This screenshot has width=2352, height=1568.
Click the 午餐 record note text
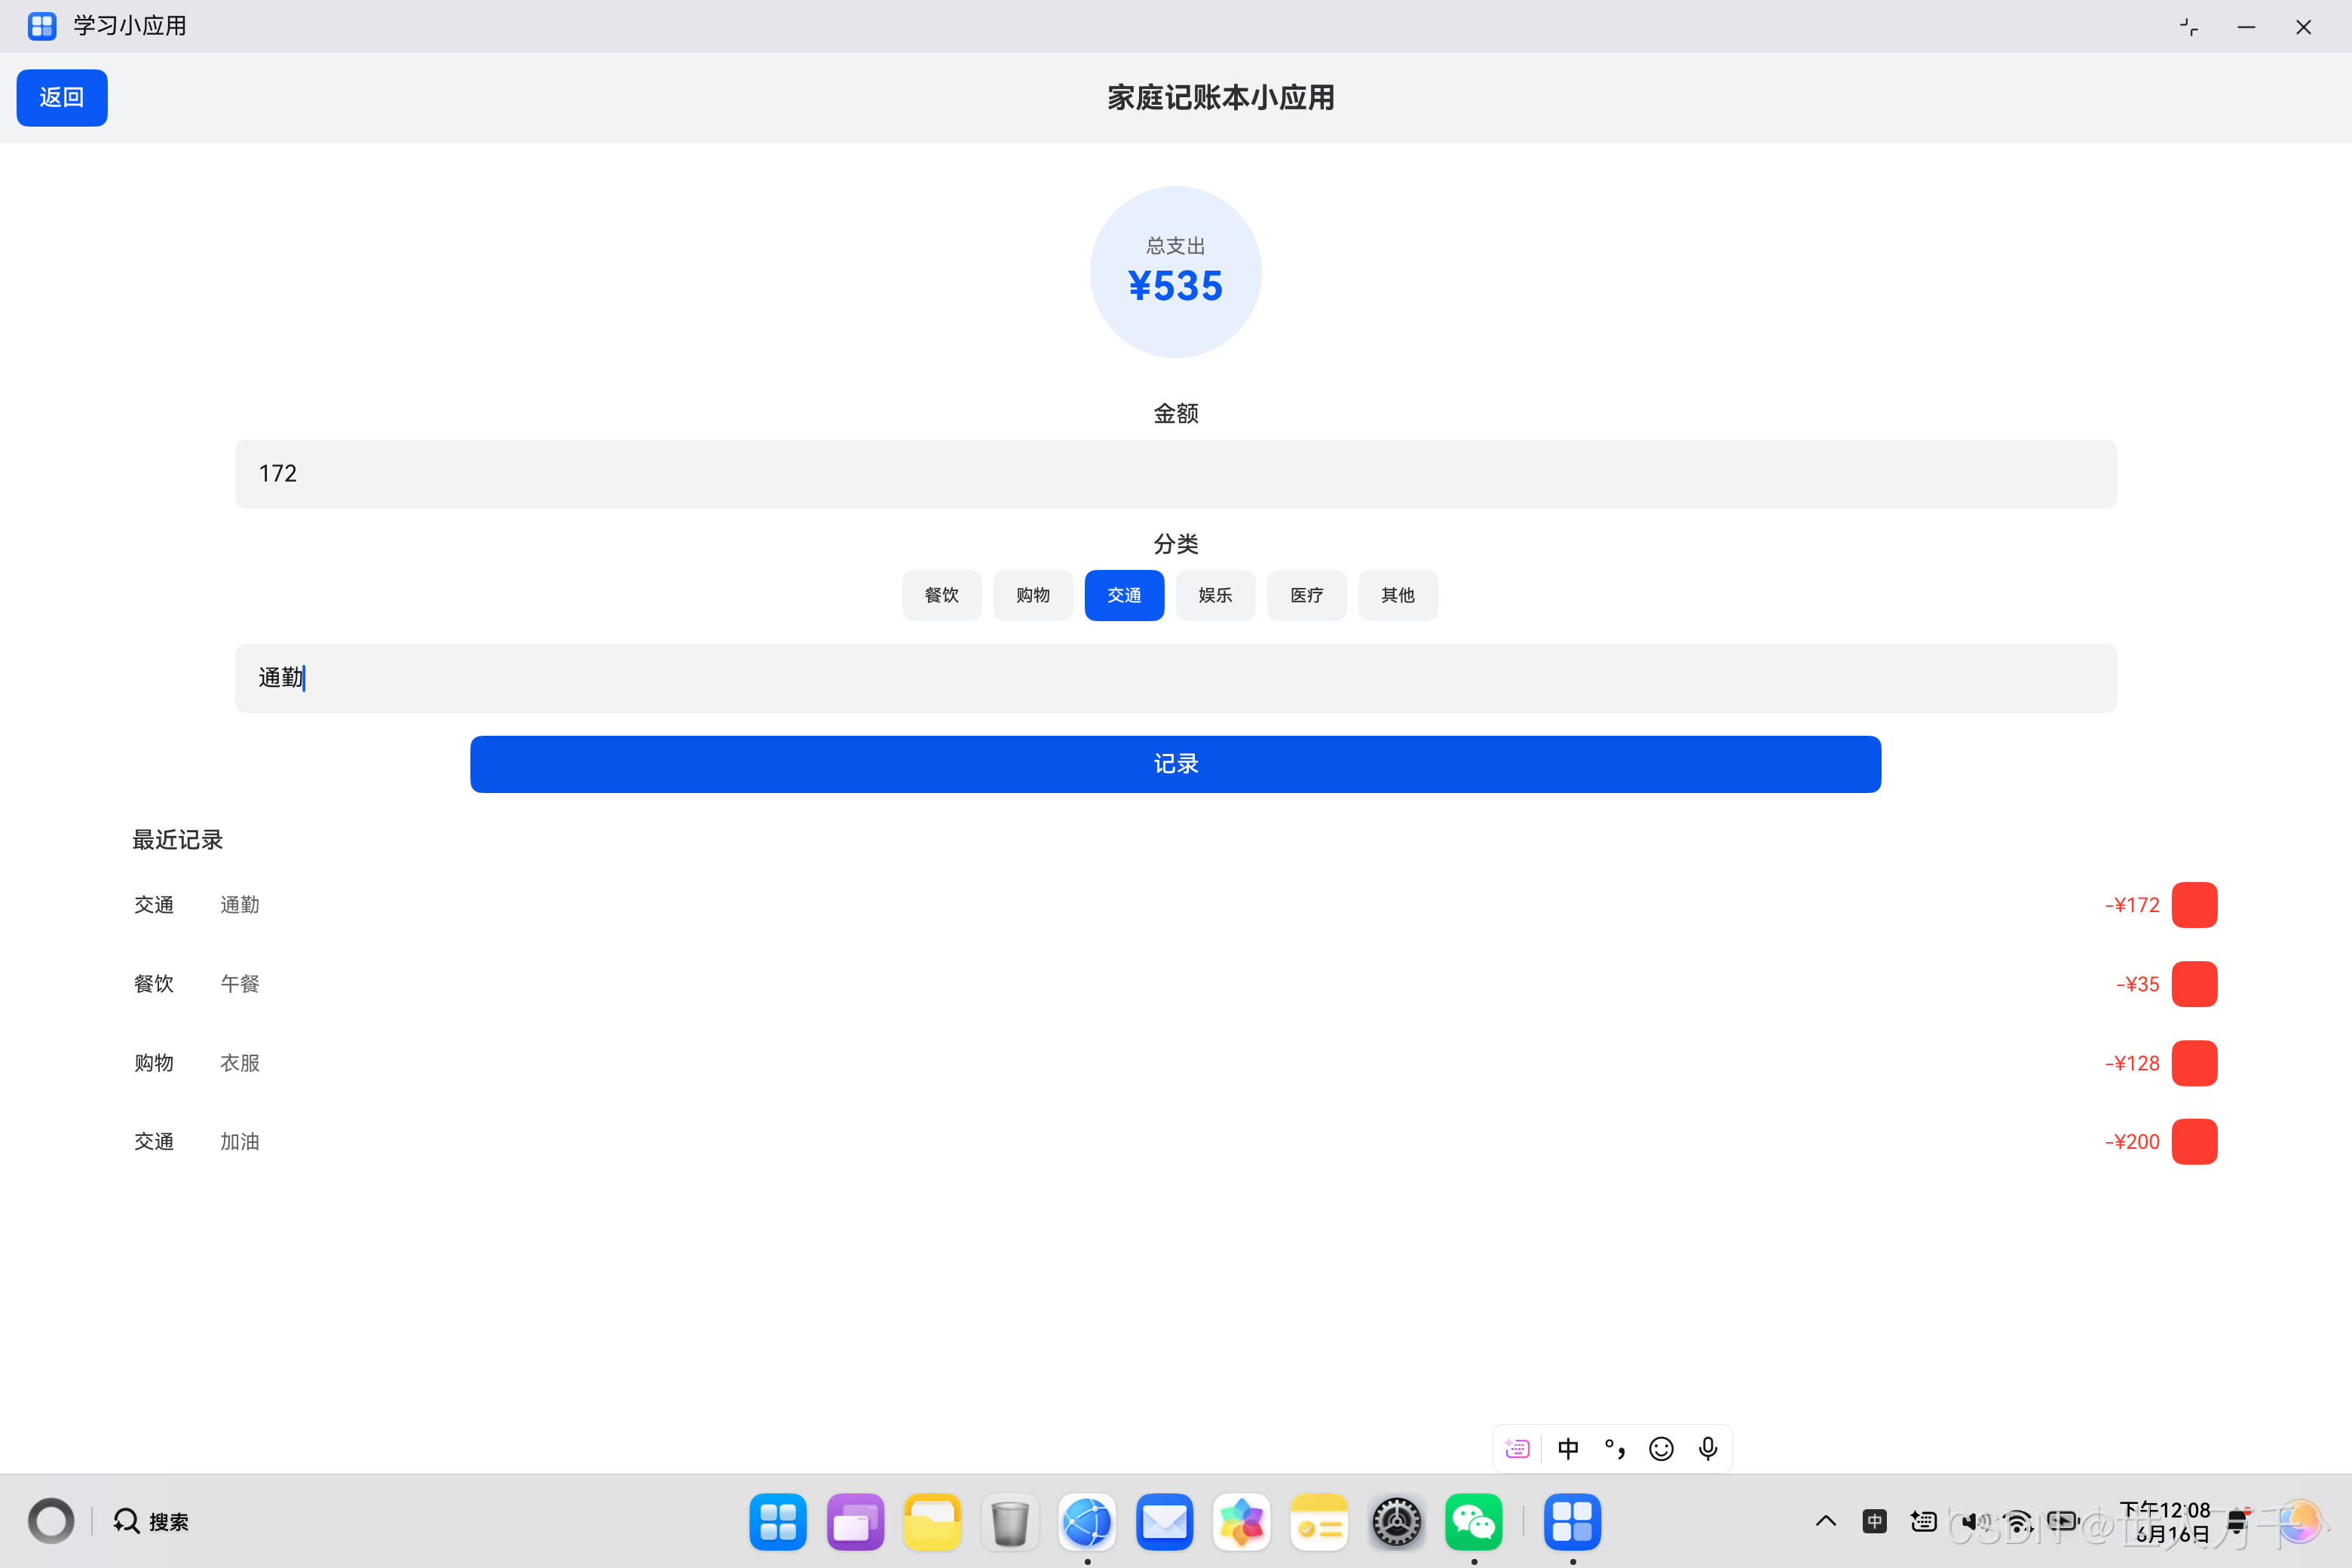(240, 984)
